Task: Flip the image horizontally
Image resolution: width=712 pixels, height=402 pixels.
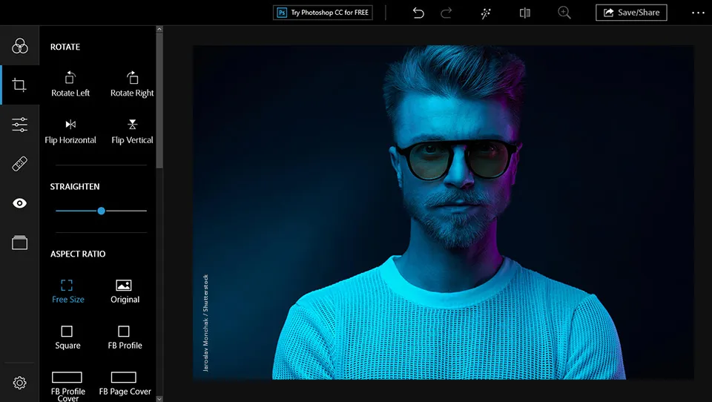Action: click(70, 131)
